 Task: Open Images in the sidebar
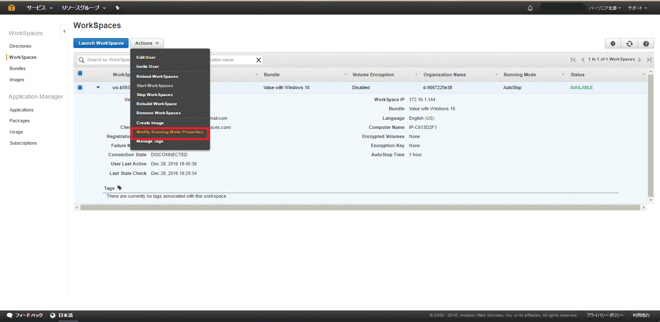click(x=17, y=80)
